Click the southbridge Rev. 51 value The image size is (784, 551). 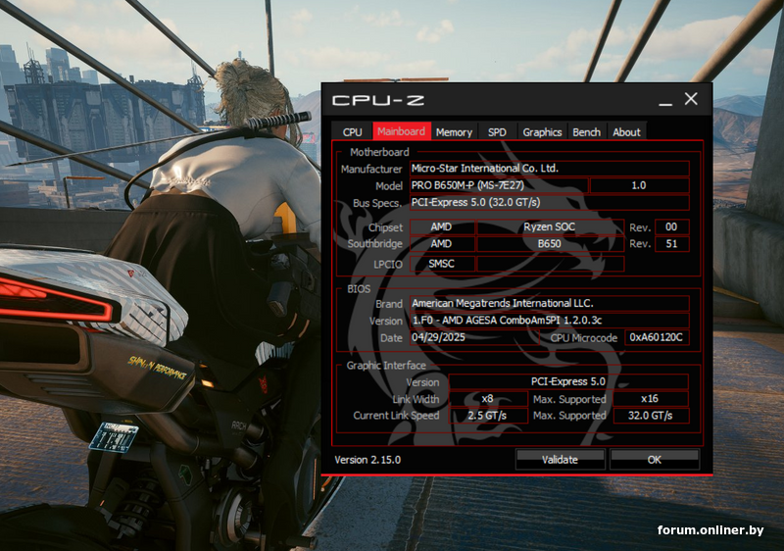[672, 244]
